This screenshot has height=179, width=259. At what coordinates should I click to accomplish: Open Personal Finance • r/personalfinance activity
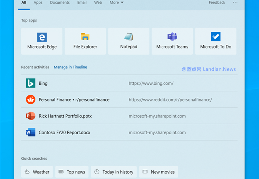click(x=74, y=100)
